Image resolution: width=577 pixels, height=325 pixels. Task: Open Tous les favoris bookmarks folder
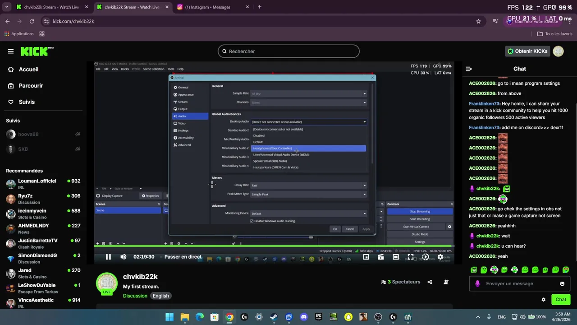coord(554,34)
